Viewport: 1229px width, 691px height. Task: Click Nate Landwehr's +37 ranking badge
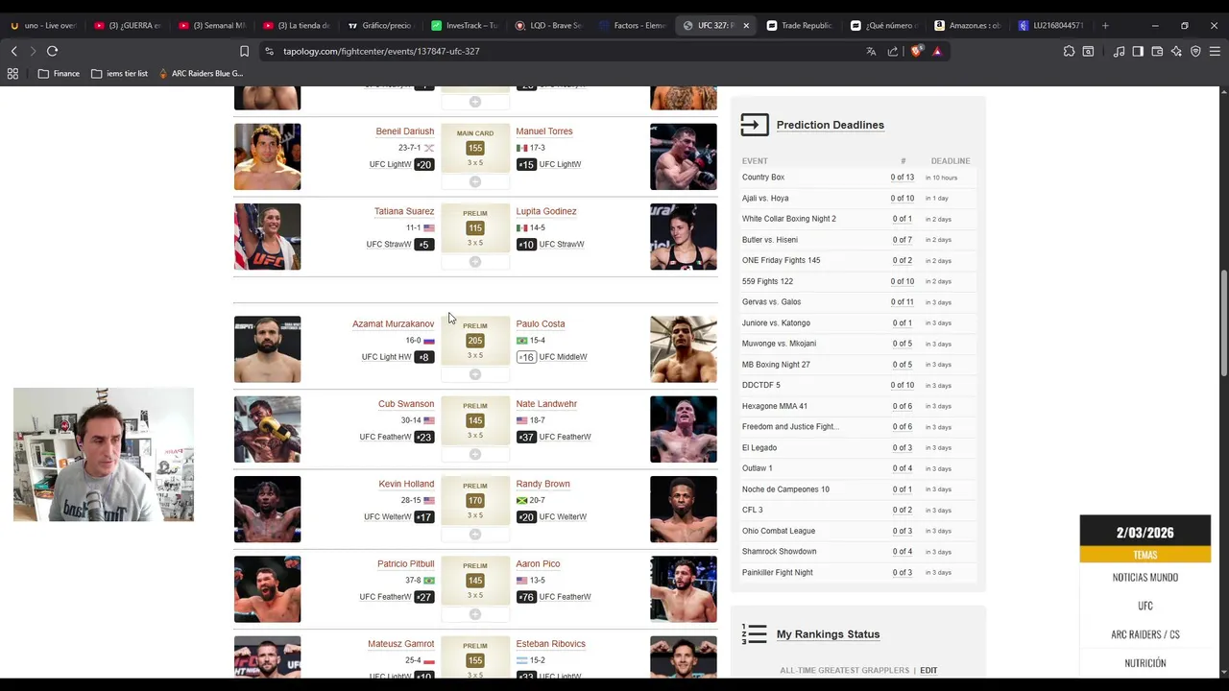[526, 437]
